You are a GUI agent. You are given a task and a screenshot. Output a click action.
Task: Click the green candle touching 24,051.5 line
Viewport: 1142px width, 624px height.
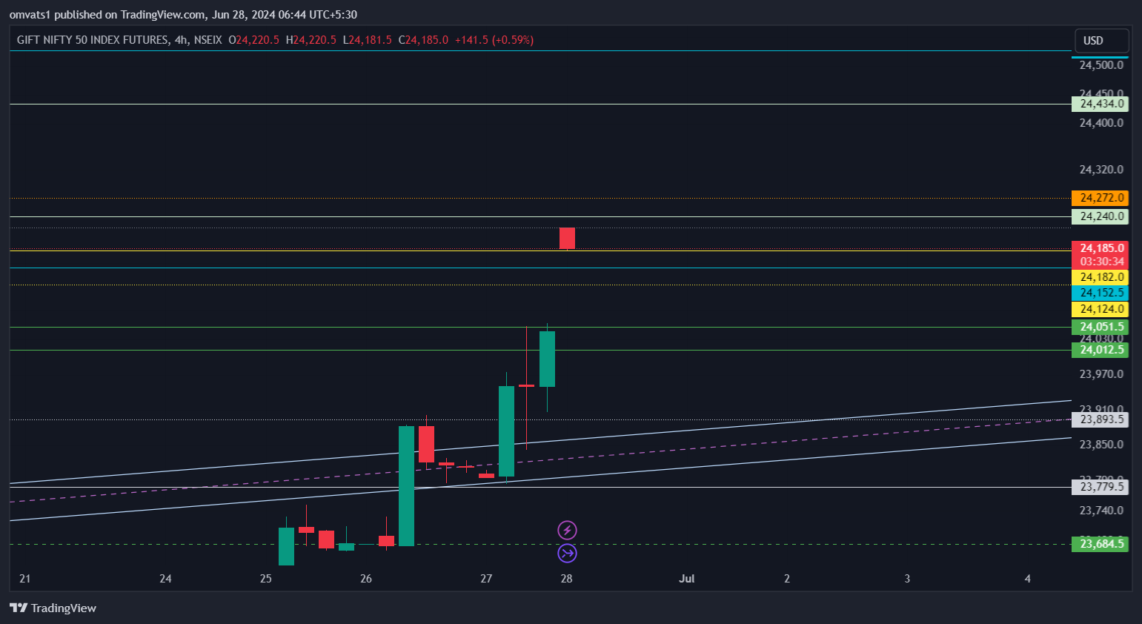tap(547, 359)
